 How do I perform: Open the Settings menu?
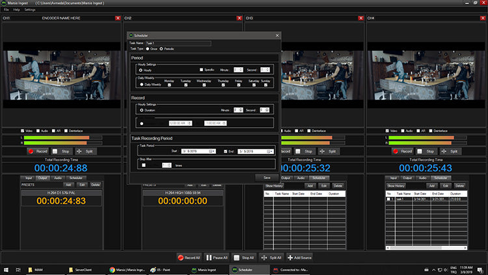pyautogui.click(x=30, y=10)
